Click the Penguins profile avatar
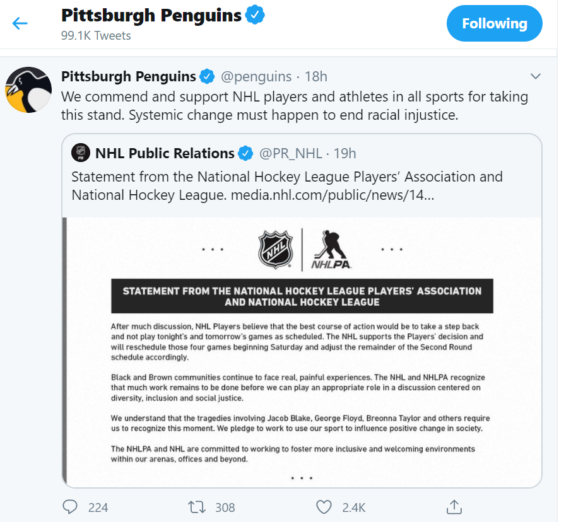Screen dimensions: 571x522 click(28, 90)
